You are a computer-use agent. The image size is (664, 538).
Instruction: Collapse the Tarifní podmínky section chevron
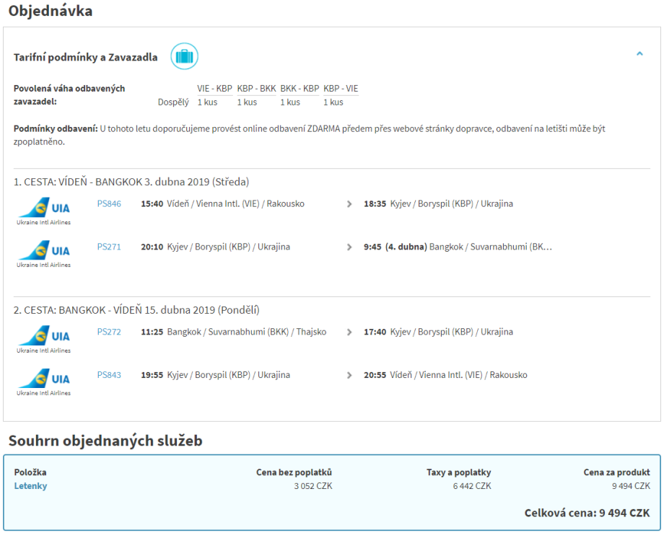(x=639, y=54)
